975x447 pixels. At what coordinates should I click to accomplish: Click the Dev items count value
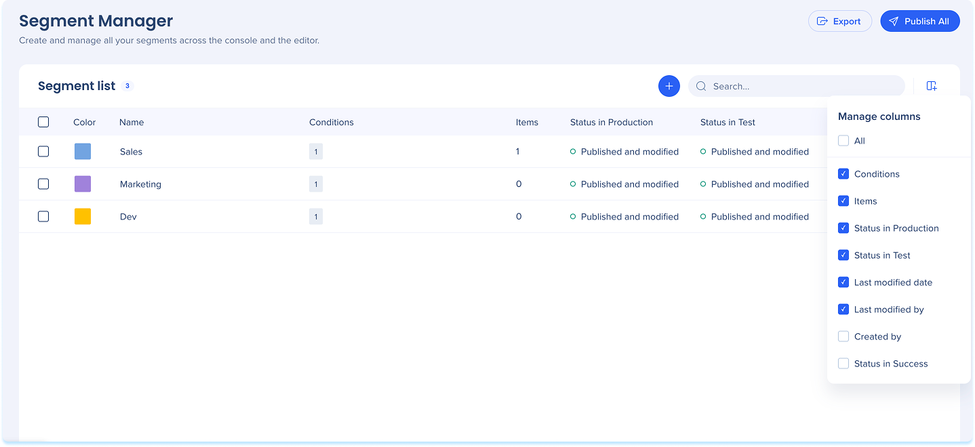pyautogui.click(x=519, y=217)
